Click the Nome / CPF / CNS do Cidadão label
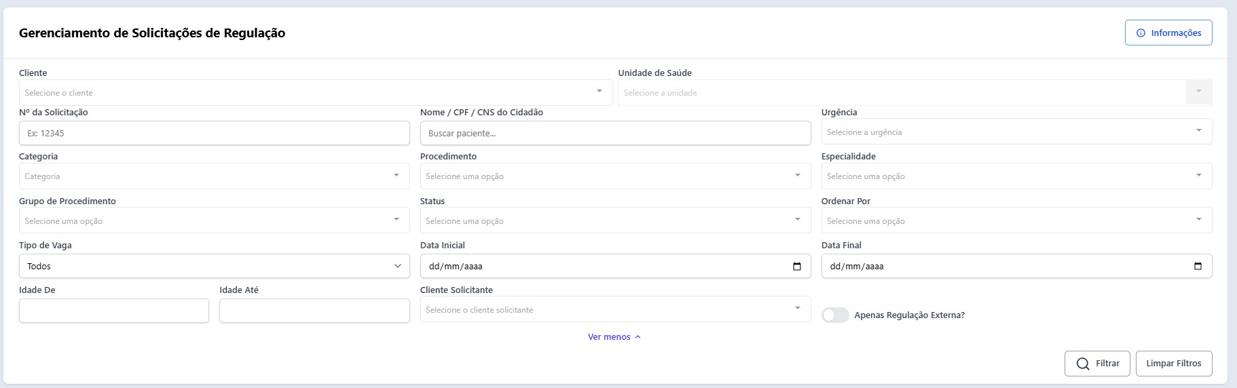Screen dimensions: 1237x388 (x=481, y=113)
